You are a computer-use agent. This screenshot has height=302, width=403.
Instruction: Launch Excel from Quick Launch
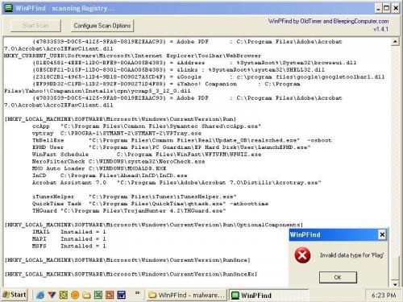(x=98, y=295)
